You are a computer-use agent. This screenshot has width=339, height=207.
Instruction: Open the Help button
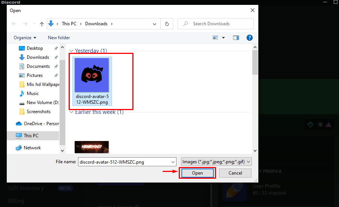[x=250, y=38]
